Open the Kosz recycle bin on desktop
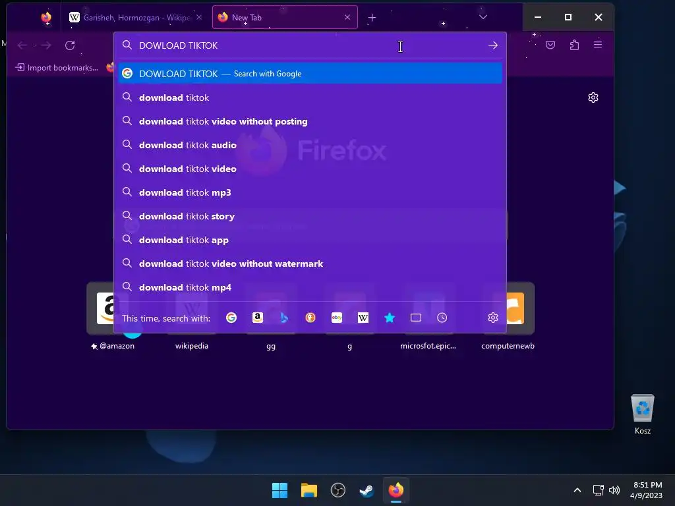Screen dimensions: 675x506 [642, 414]
